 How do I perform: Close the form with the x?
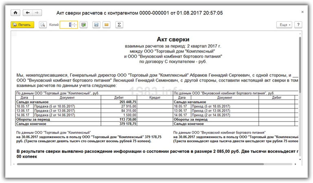tap(302, 12)
